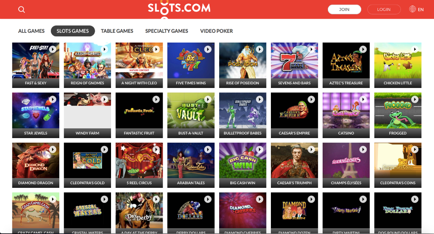Switch to the All Games tab
The image size is (434, 234).
tap(31, 31)
